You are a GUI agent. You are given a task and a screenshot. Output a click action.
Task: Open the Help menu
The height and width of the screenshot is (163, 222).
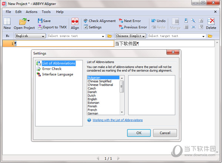60,12
